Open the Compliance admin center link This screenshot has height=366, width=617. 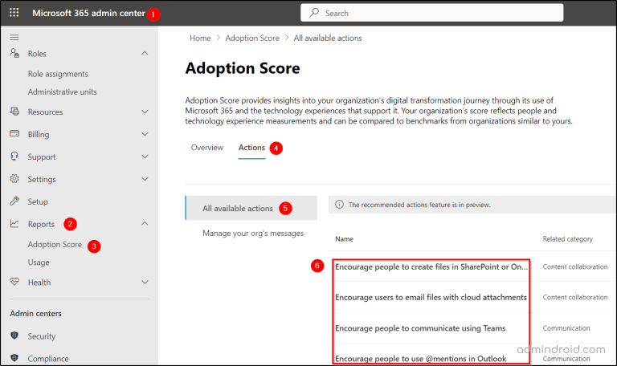(x=48, y=359)
